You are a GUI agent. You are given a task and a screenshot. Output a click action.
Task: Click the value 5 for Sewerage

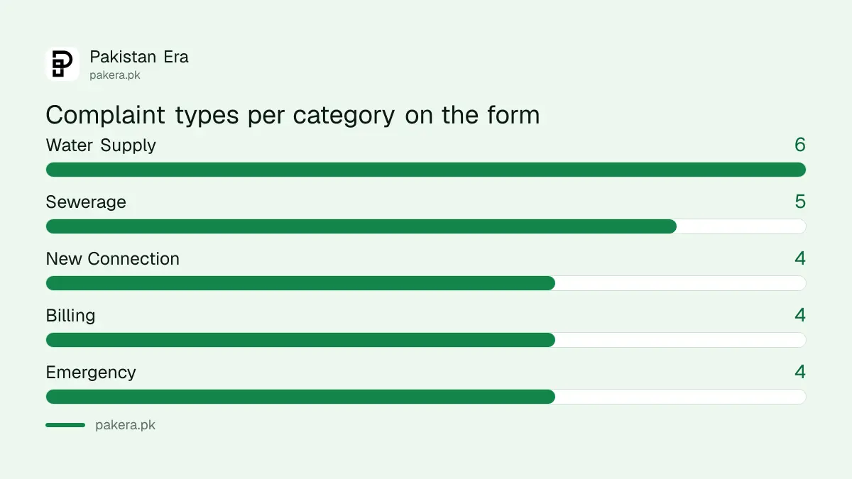[800, 202]
